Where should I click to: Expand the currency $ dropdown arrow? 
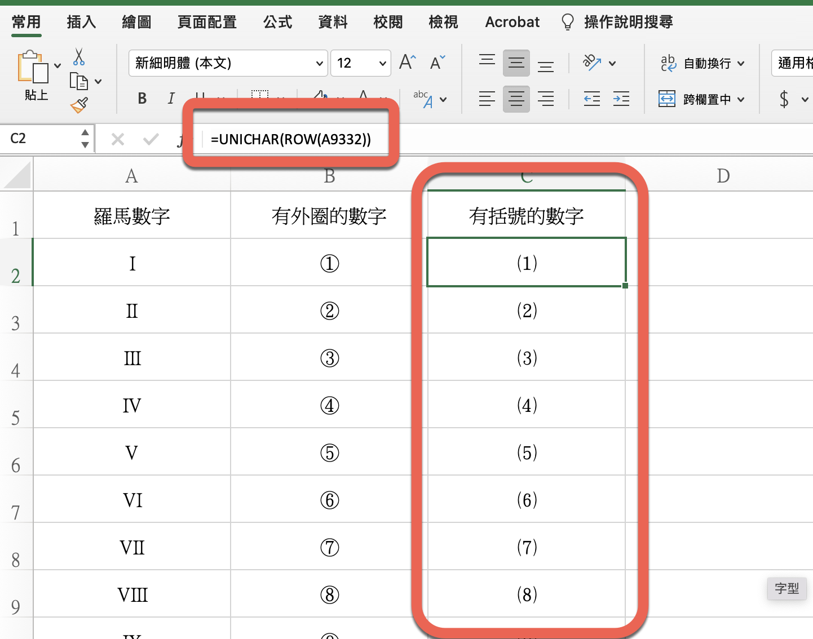tap(805, 100)
